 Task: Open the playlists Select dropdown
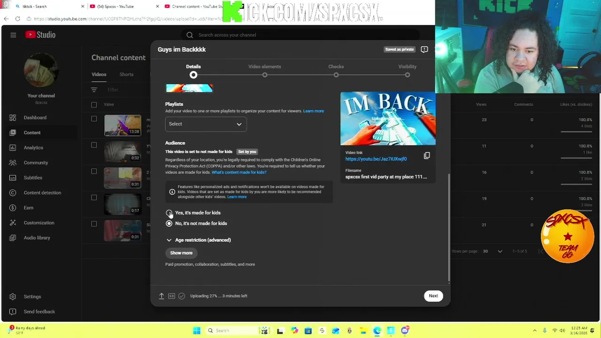coord(206,124)
